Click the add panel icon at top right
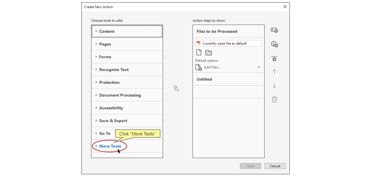Viewport: 371px width, 176px height. click(274, 30)
